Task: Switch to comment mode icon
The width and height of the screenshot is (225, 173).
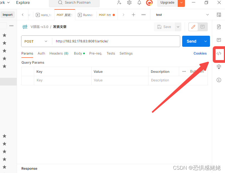Action: coord(202,27)
